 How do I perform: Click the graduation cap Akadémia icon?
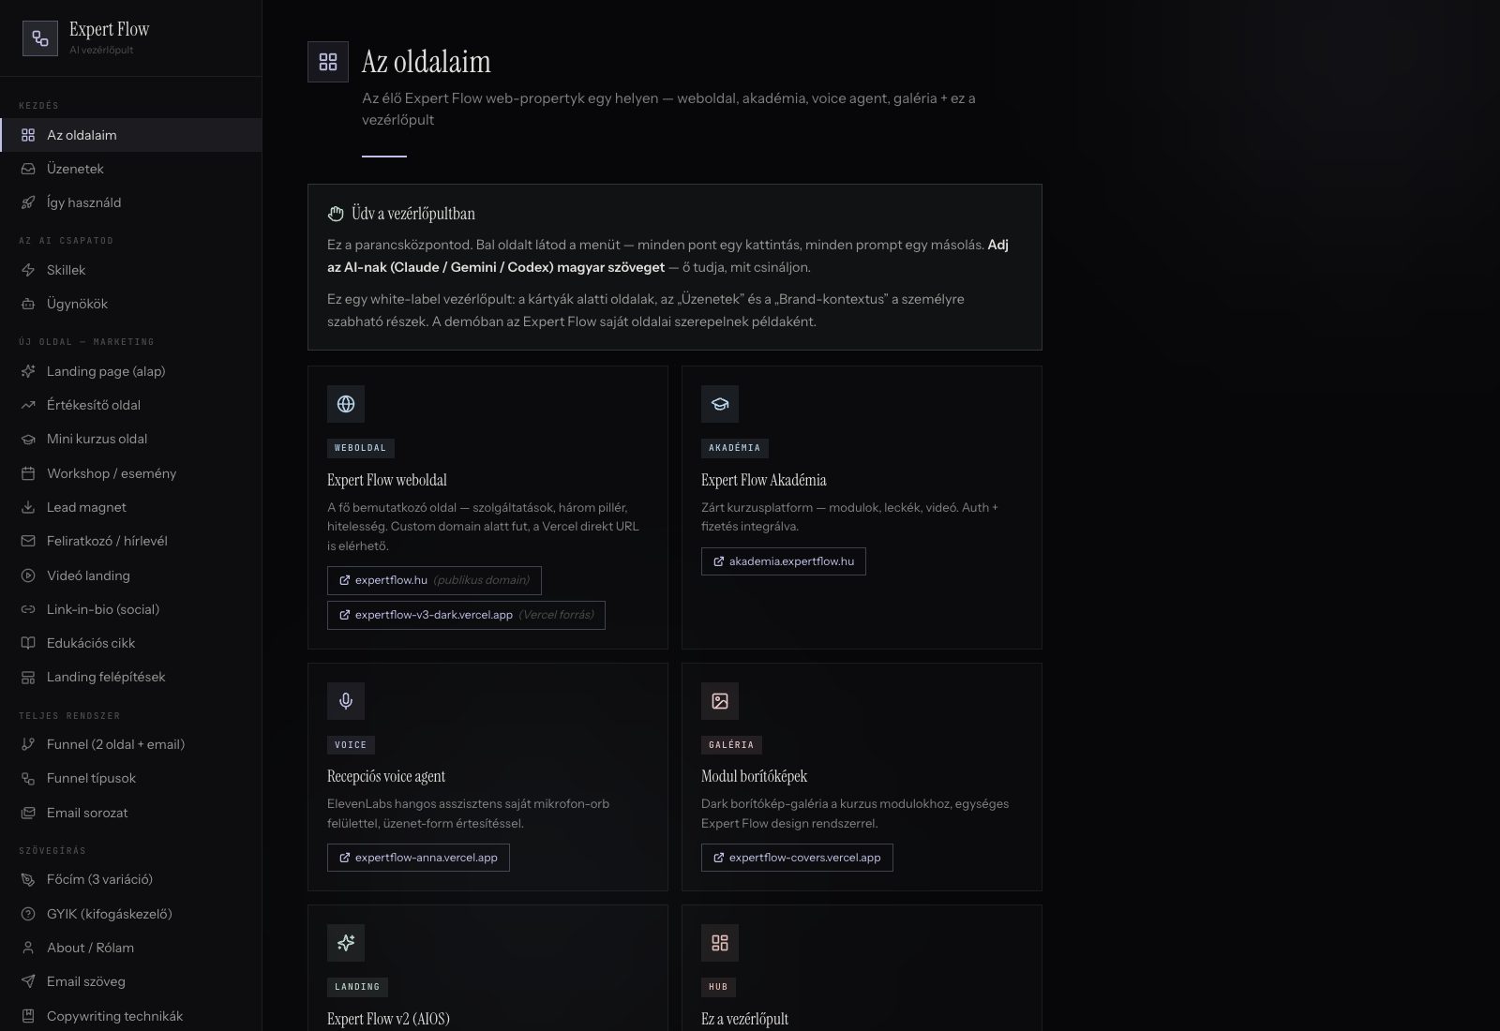coord(720,404)
